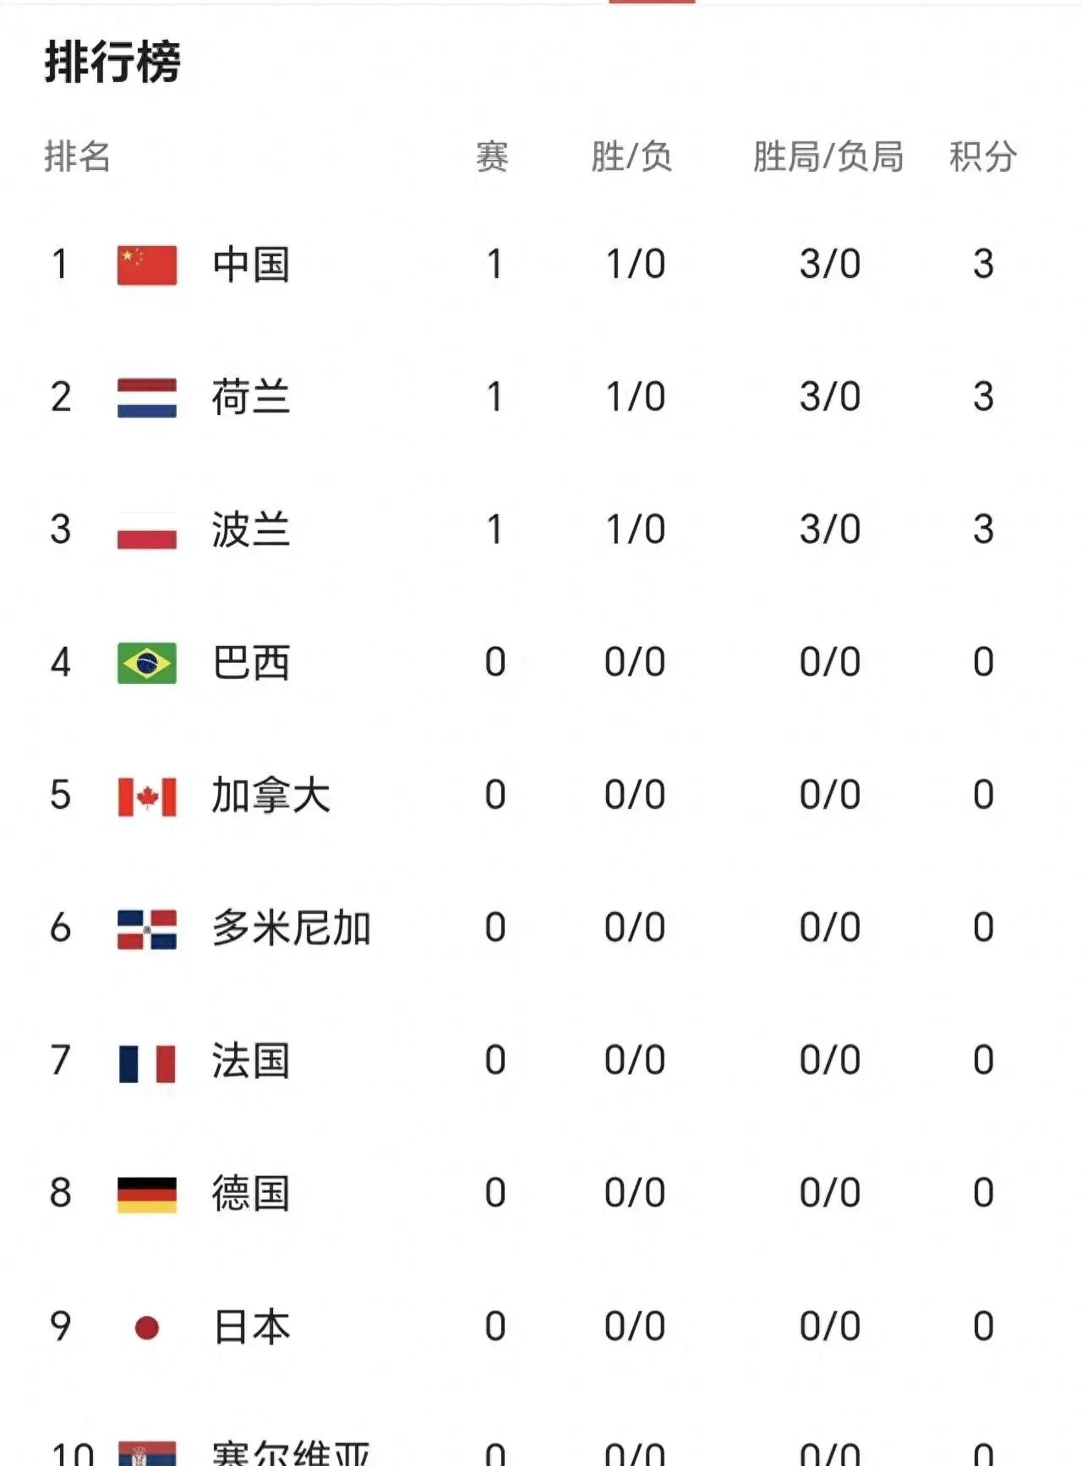Open team 荷兰 details
Image resolution: width=1082 pixels, height=1466 pixels.
pyautogui.click(x=251, y=398)
